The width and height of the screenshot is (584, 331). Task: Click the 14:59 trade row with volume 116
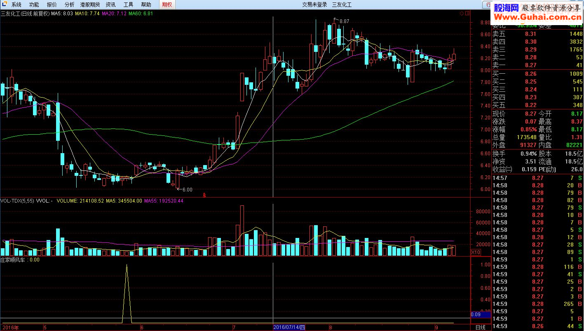[x=538, y=267]
